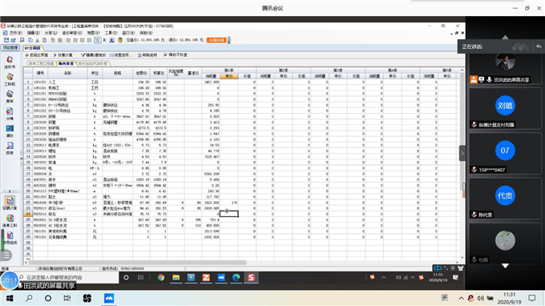
Task: Select the 清单工料 sidebar icon
Action: click(10, 220)
